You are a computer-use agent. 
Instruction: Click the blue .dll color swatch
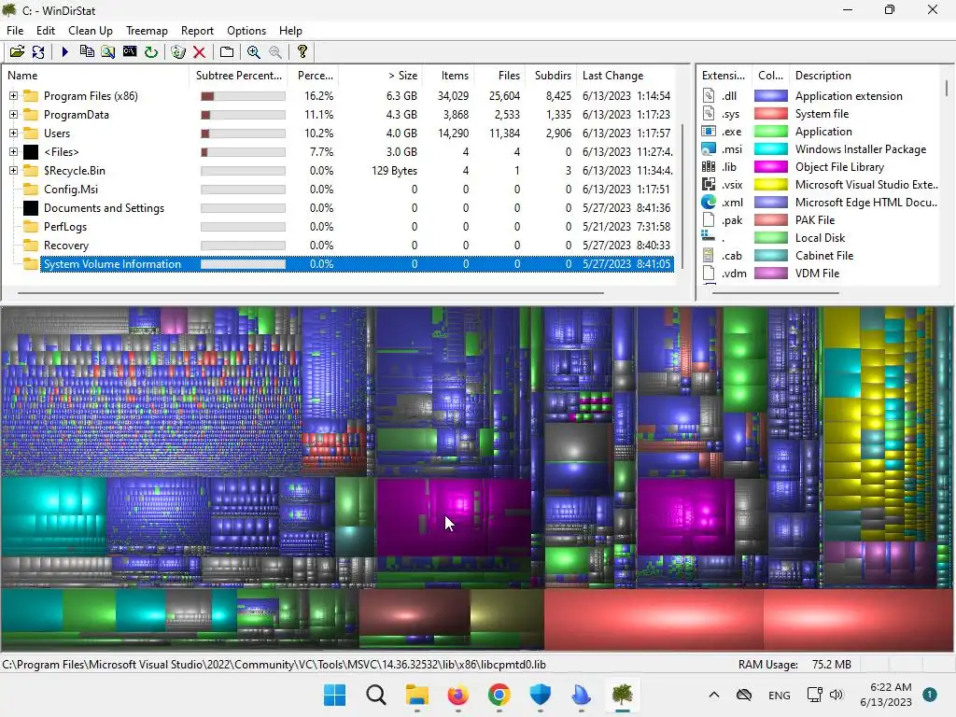click(x=770, y=96)
